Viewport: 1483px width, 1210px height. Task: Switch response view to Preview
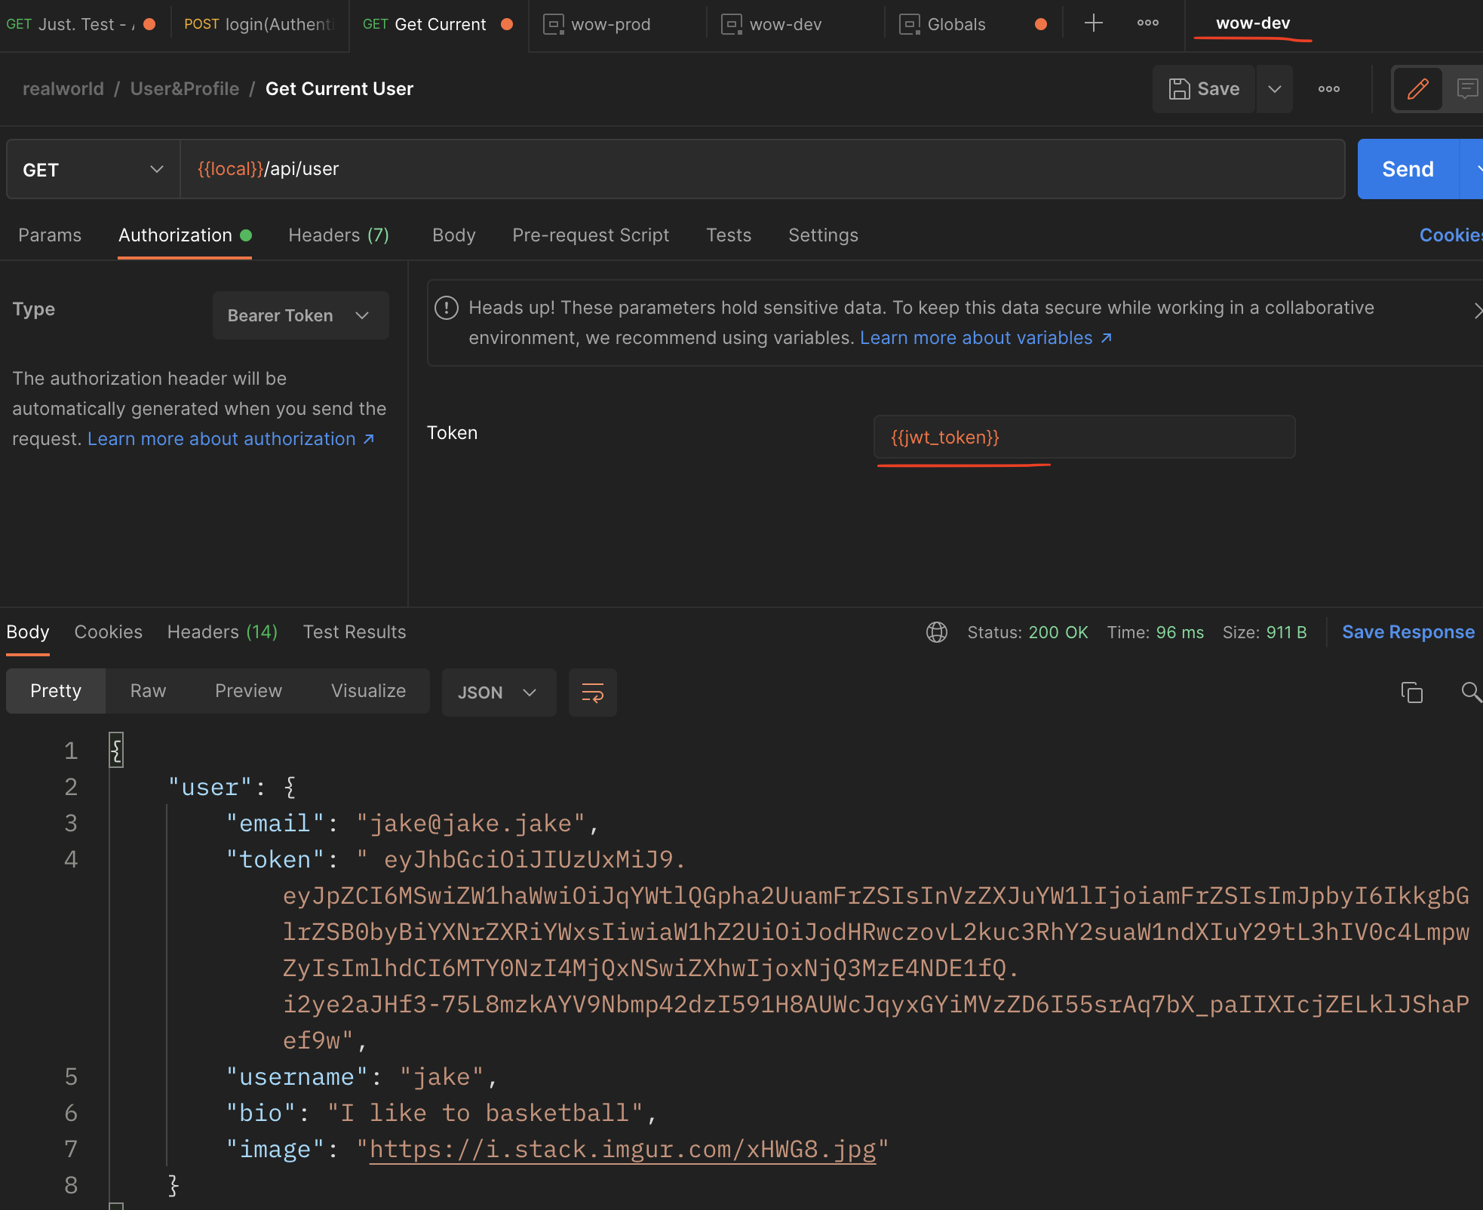[x=248, y=691]
